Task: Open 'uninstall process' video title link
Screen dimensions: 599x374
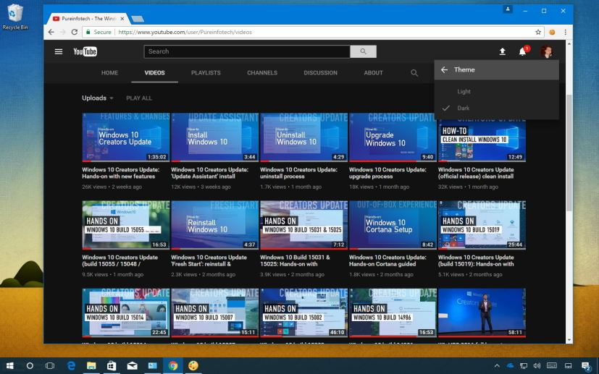Action: pos(298,173)
